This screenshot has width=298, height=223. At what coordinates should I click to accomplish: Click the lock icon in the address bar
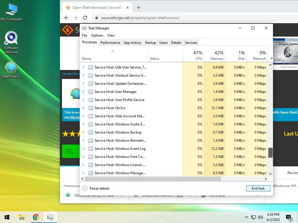[x=97, y=18]
